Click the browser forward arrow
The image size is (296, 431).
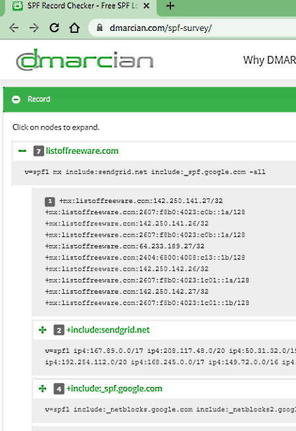point(34,28)
